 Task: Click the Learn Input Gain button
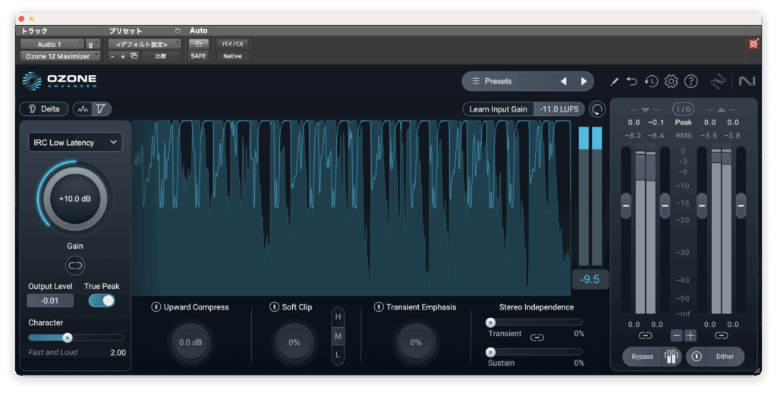tap(498, 109)
